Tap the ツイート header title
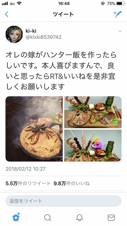The height and width of the screenshot is (226, 127). 64,14
